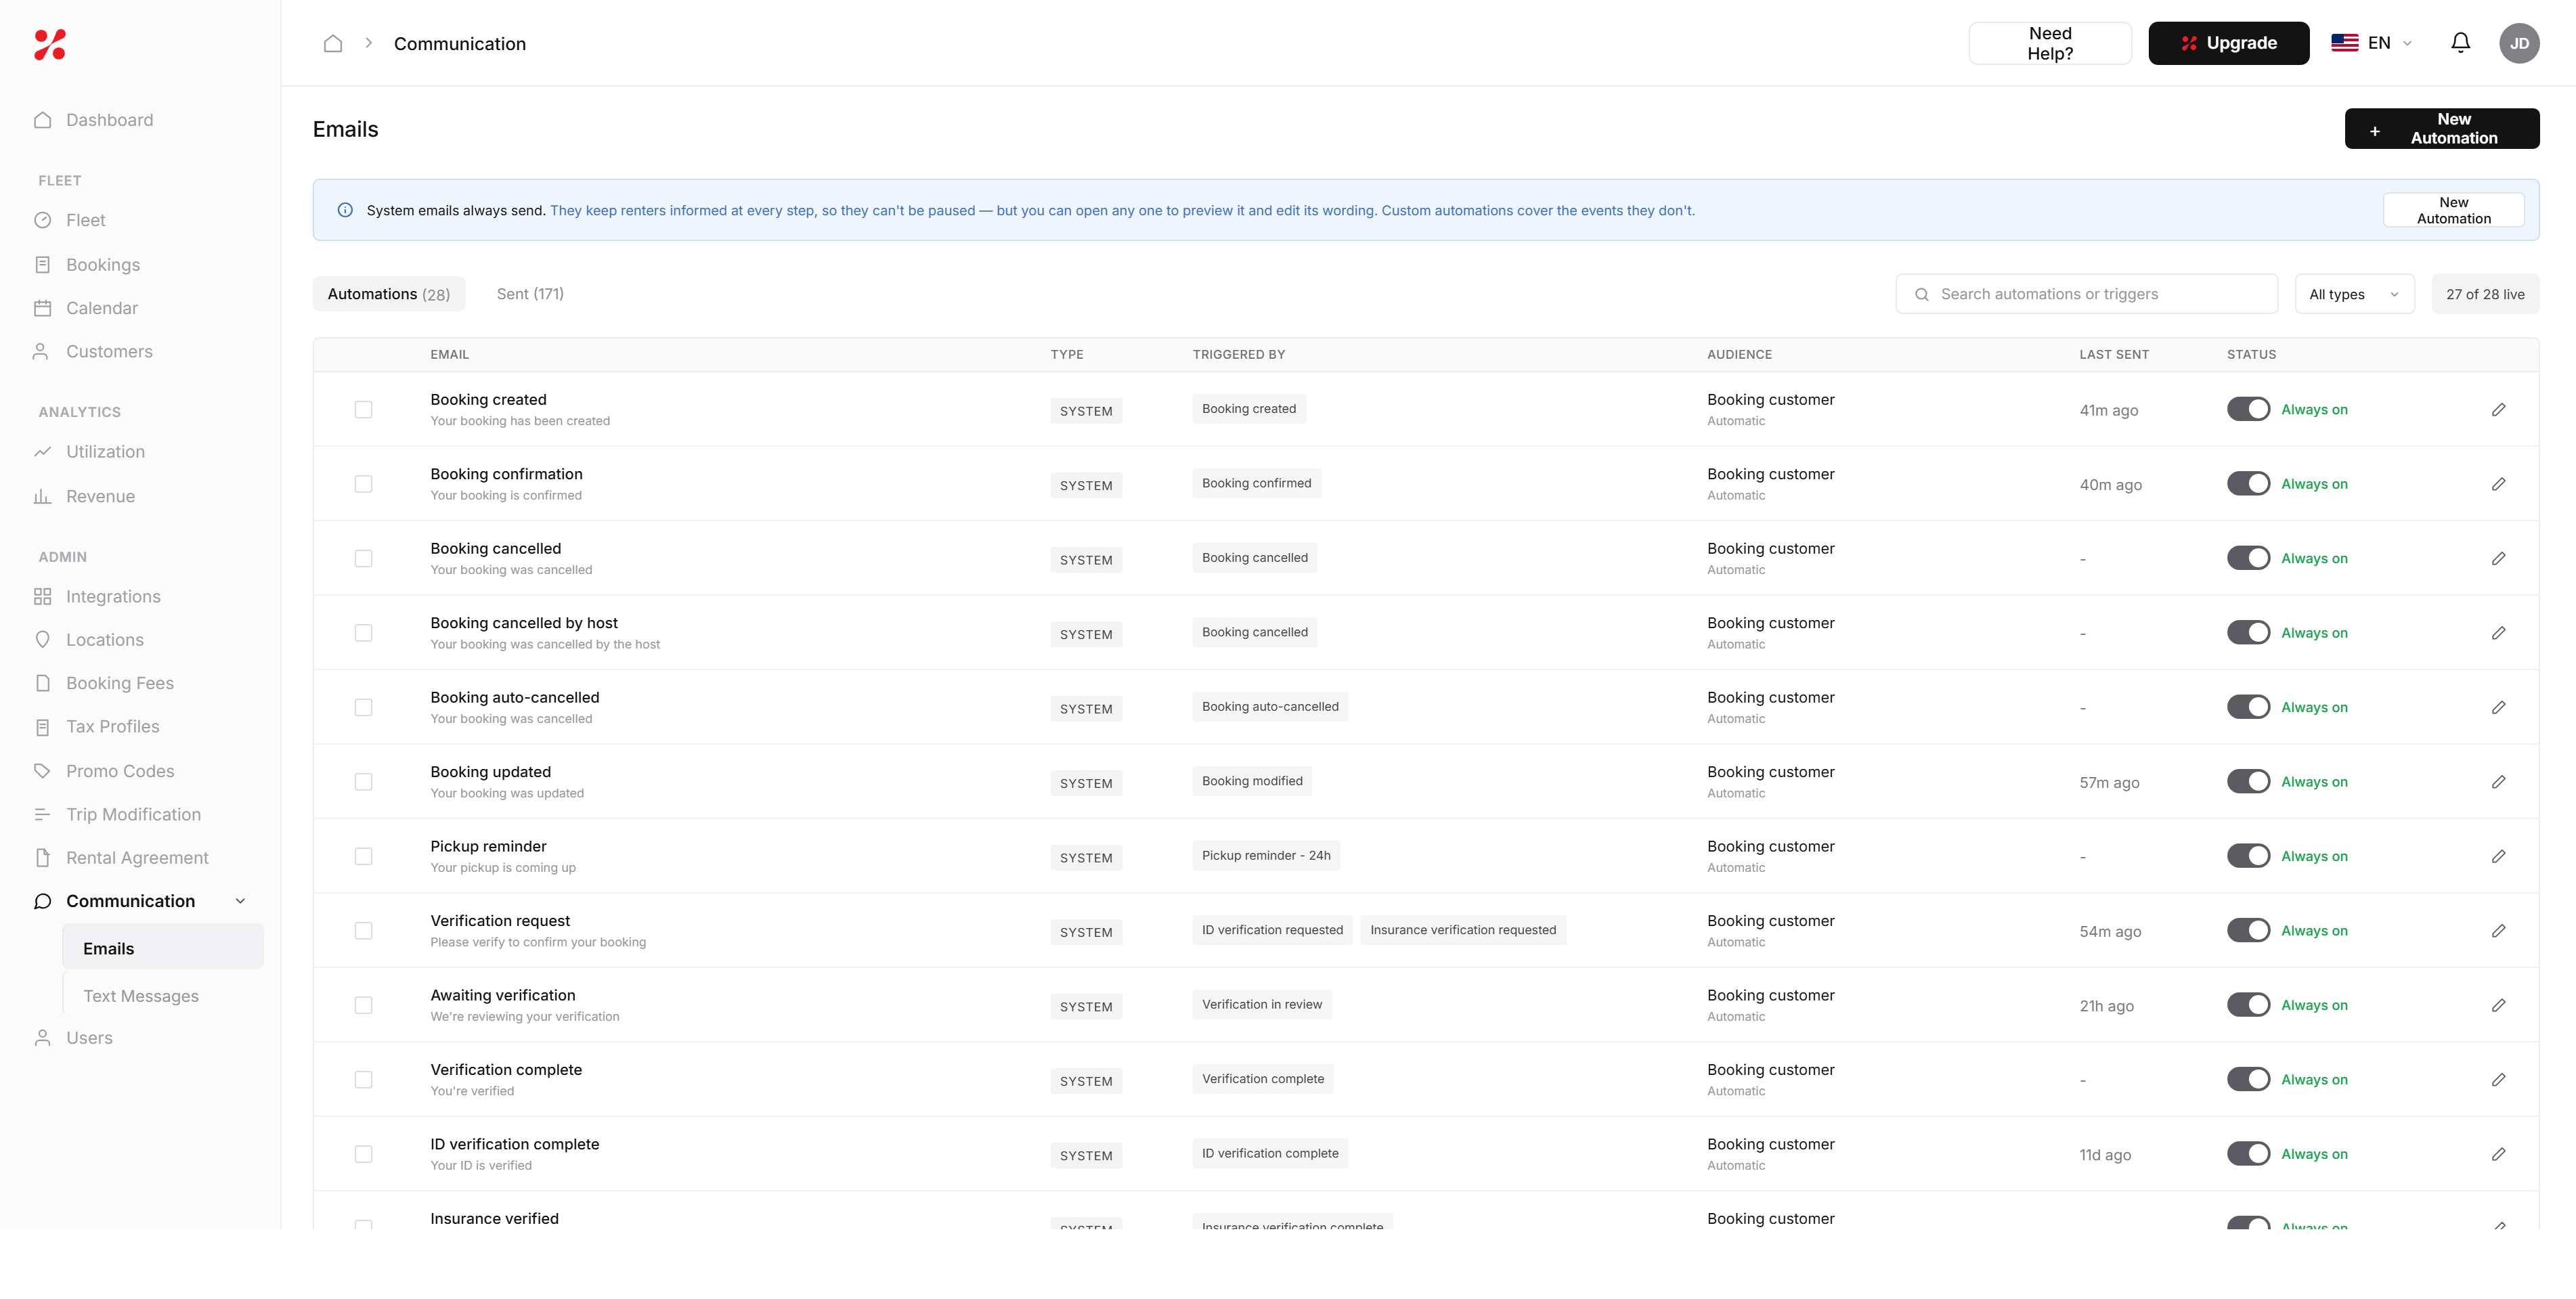The width and height of the screenshot is (2576, 1299).
Task: Open Rental Agreement in the sidebar
Action: 137,858
